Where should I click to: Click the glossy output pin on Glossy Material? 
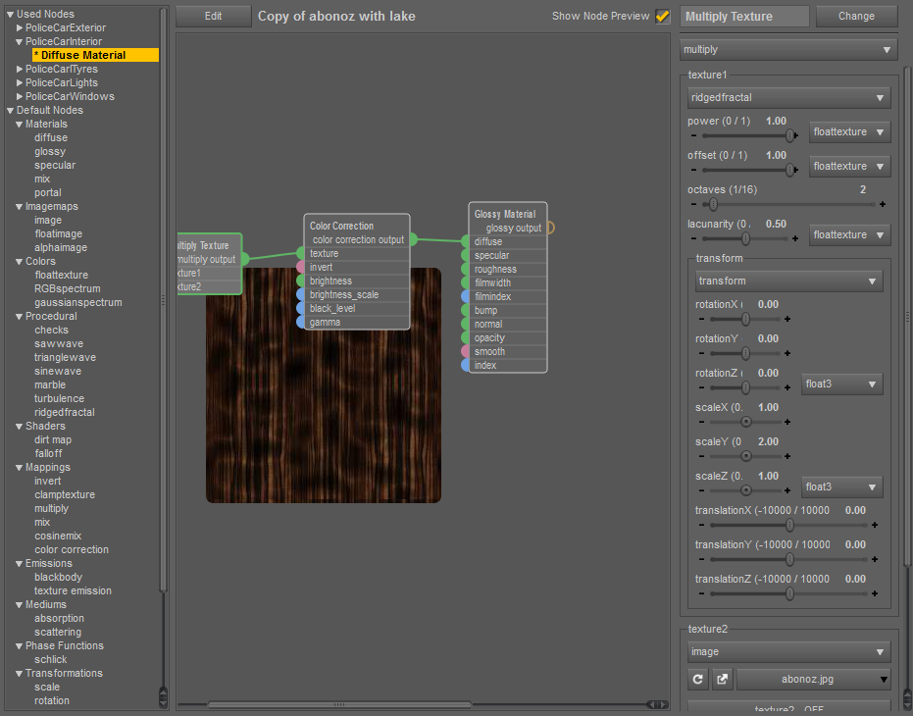(x=549, y=228)
